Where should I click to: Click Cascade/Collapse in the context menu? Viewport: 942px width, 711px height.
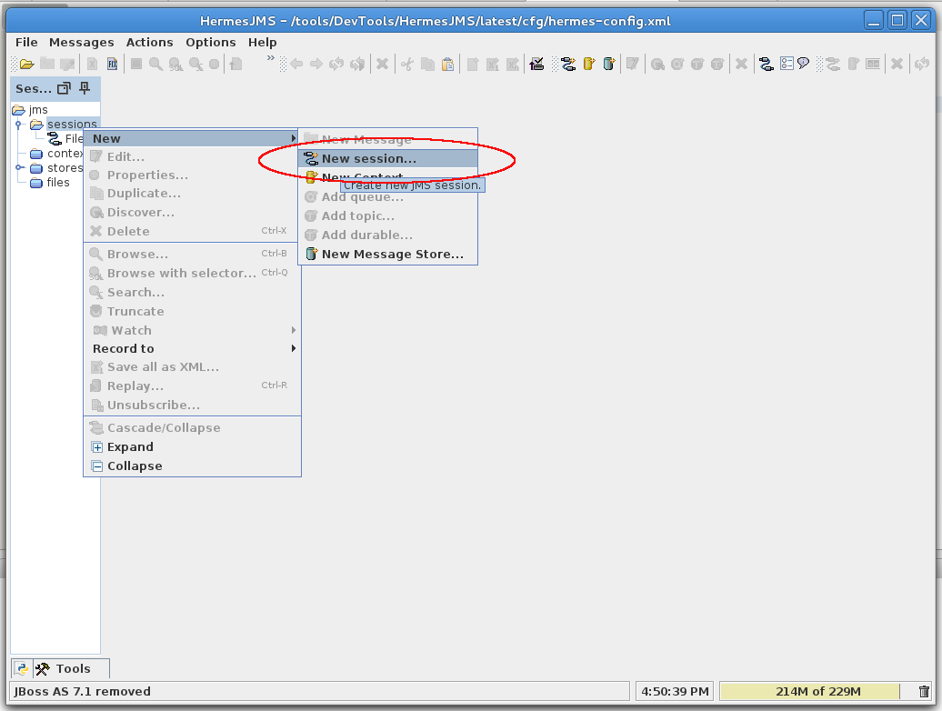pyautogui.click(x=192, y=427)
